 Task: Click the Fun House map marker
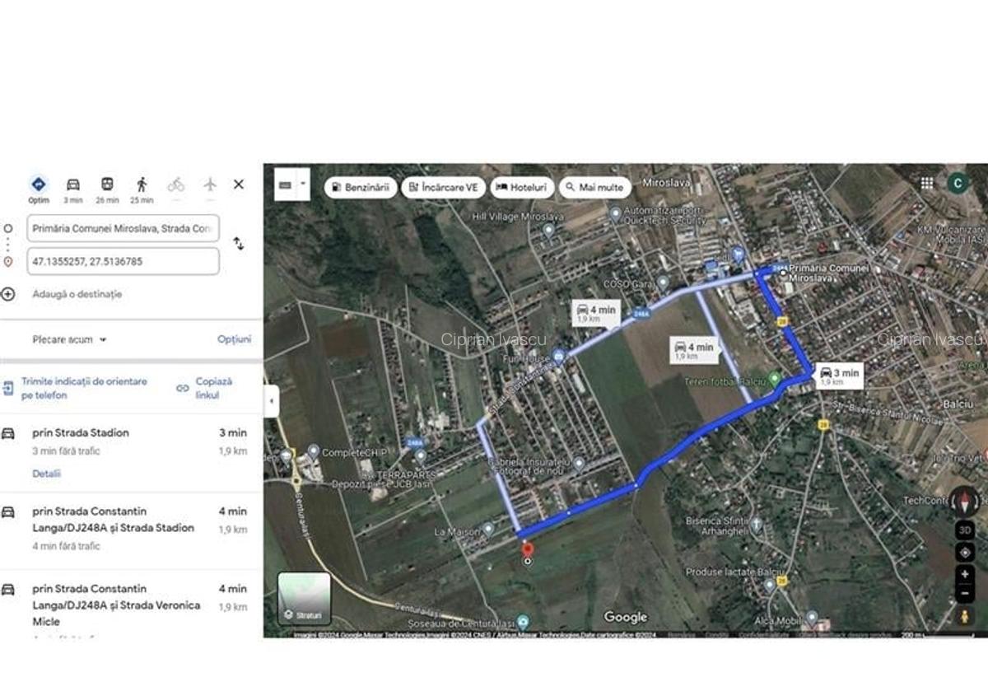(559, 357)
